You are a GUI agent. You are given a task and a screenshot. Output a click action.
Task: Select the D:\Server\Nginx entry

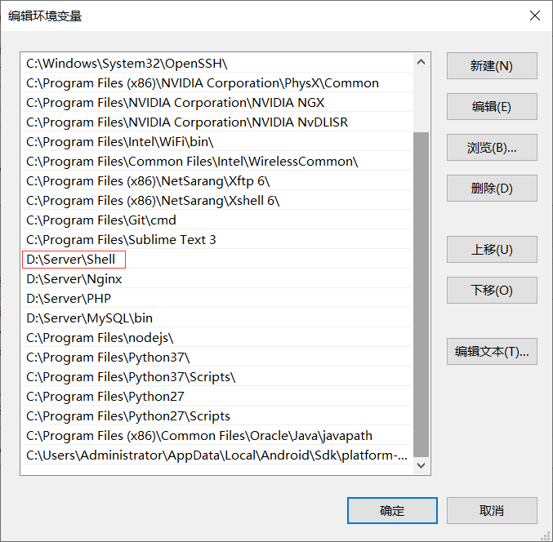click(216, 279)
